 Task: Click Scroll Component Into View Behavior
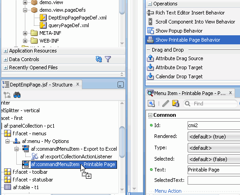pyautogui.click(x=195, y=22)
